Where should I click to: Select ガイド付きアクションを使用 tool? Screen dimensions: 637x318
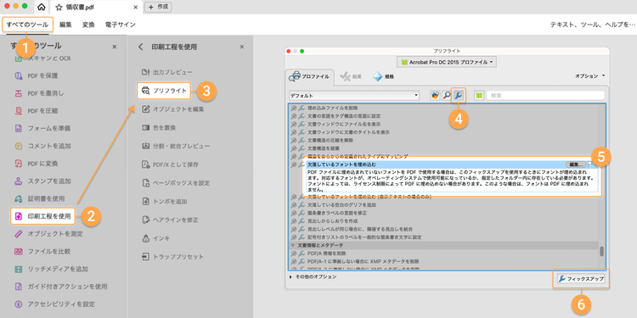coord(60,287)
